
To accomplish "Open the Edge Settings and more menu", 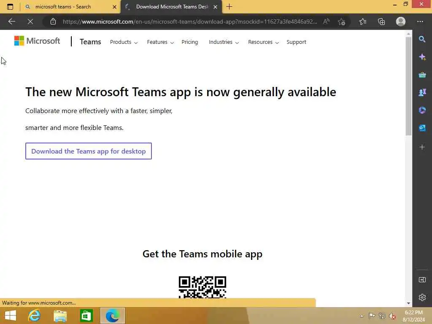I will point(420,22).
